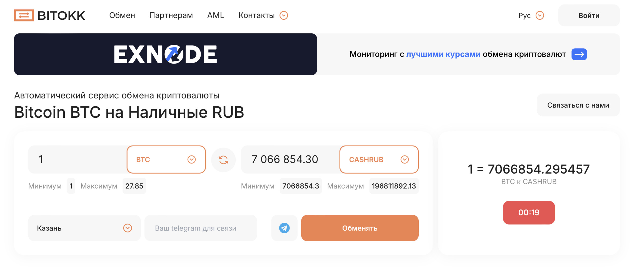The width and height of the screenshot is (634, 268).
Task: Click the EXNODE banner logo
Action: click(x=165, y=54)
